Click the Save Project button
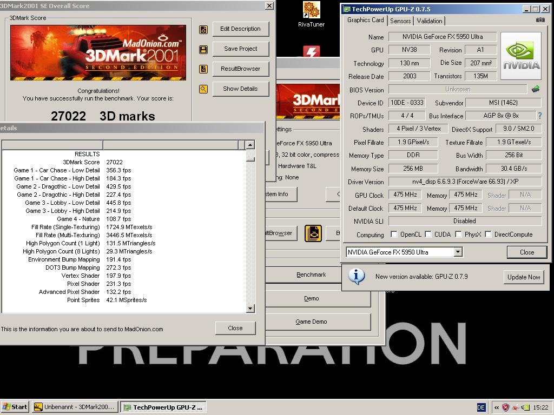 pos(241,49)
